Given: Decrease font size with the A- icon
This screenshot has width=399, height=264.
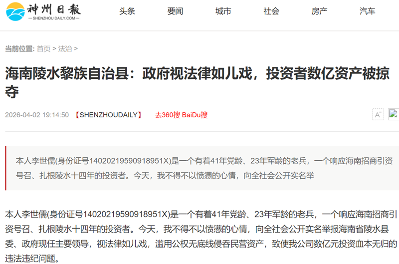Looking at the screenshot, I should pyautogui.click(x=378, y=115).
